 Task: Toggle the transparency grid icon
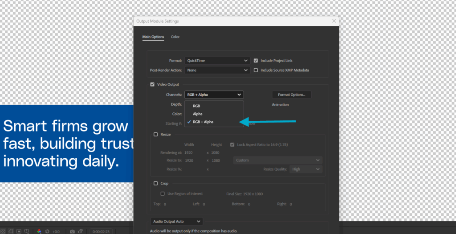3,231
